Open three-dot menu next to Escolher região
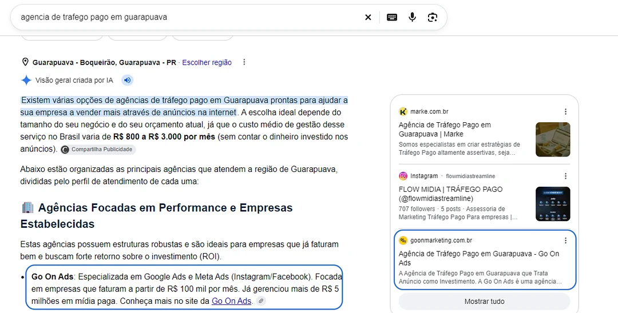This screenshot has width=618, height=313. (244, 62)
